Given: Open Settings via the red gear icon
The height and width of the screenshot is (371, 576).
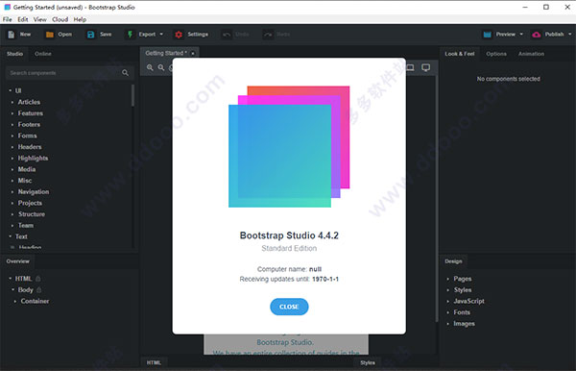Looking at the screenshot, I should [x=179, y=35].
